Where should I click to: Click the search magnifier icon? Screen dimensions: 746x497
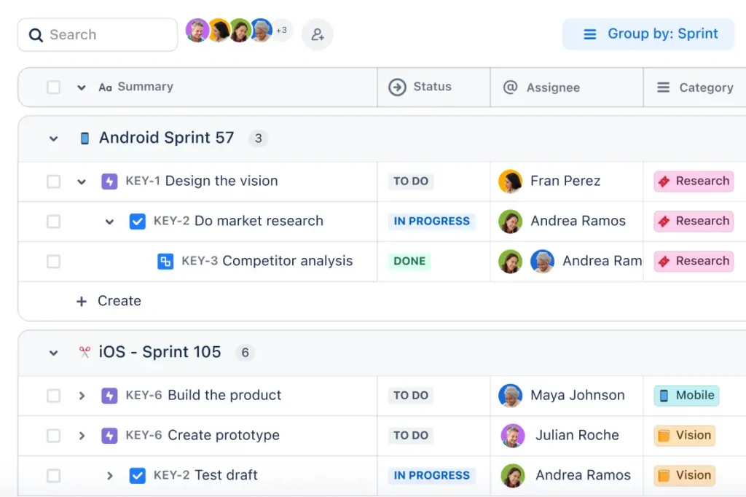point(36,34)
